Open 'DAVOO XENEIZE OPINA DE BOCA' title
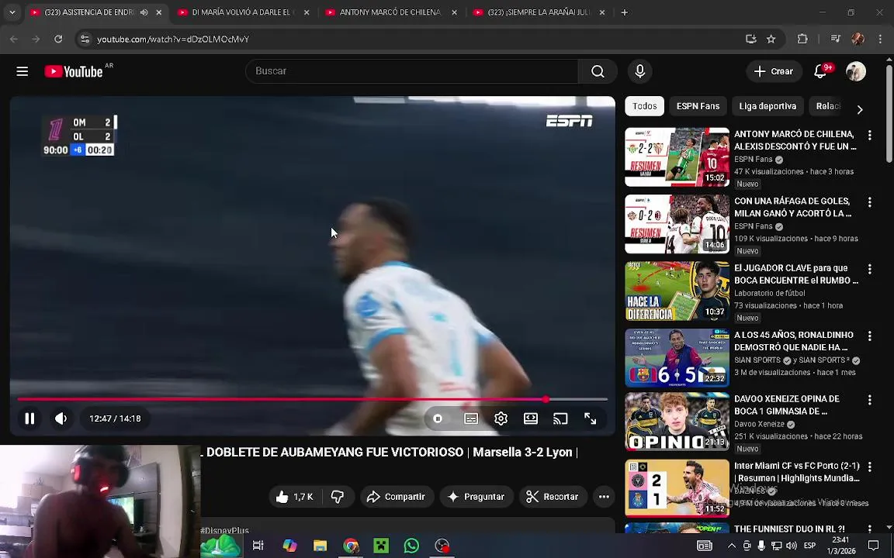This screenshot has width=894, height=558. click(787, 405)
